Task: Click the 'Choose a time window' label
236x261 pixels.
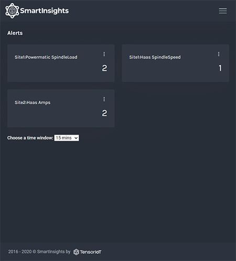Action: tap(30, 138)
